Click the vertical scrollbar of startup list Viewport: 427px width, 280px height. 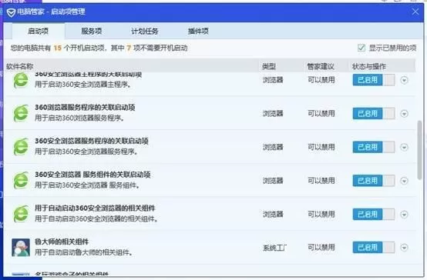[419, 150]
